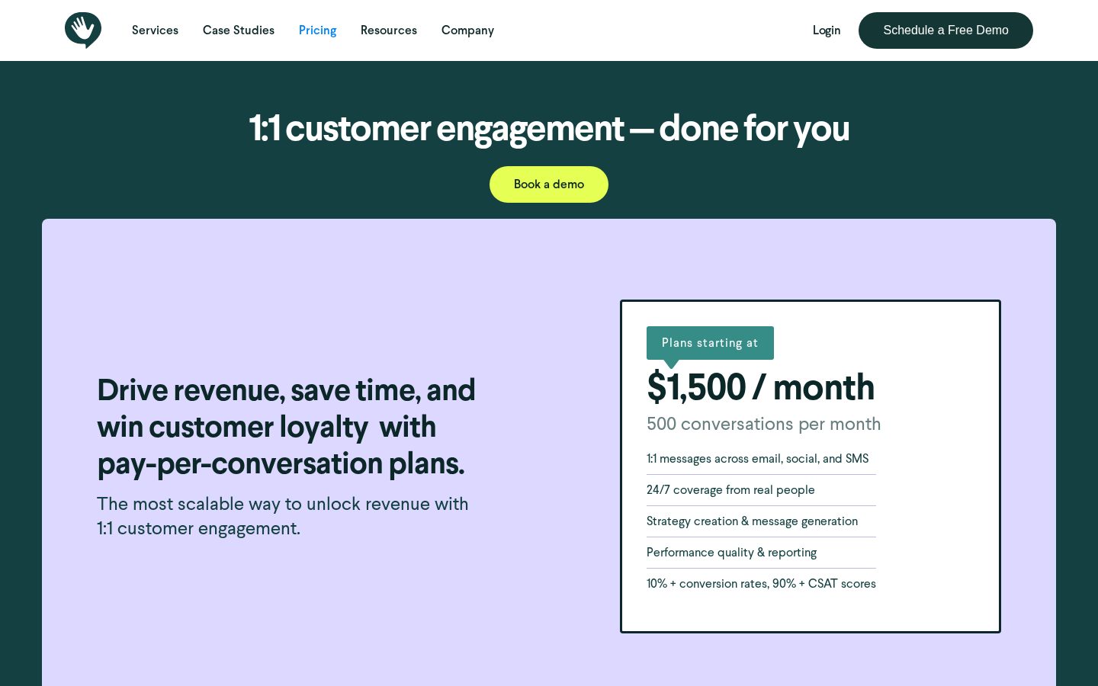Click Schedule a Free Demo button

(945, 30)
